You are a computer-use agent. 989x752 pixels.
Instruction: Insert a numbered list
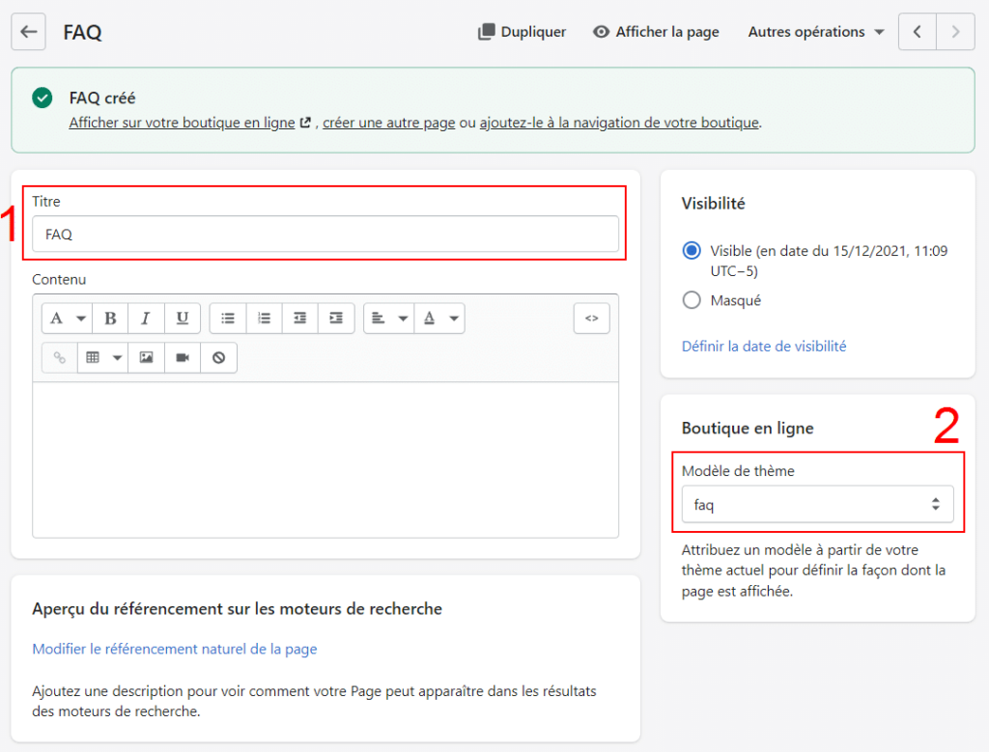(x=264, y=318)
